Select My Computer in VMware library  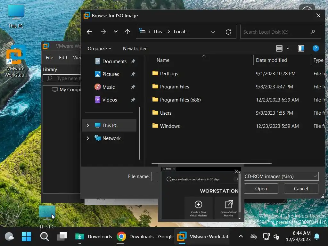pyautogui.click(x=66, y=90)
